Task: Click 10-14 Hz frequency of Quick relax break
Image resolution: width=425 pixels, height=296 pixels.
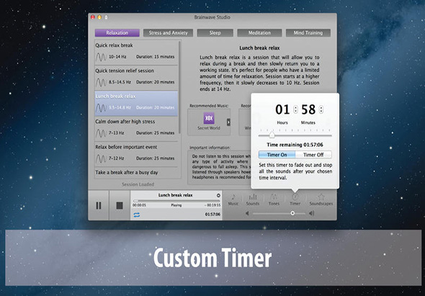Action: click(x=117, y=57)
